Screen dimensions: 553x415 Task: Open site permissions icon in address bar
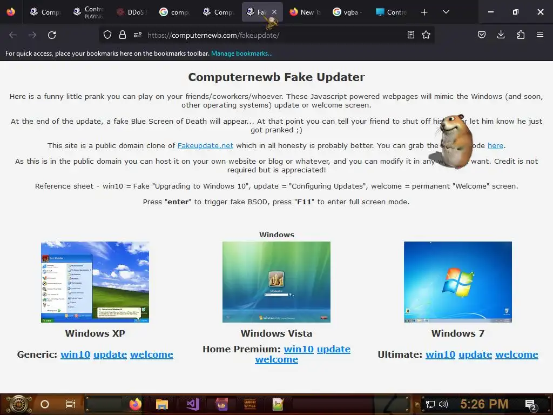coord(138,35)
